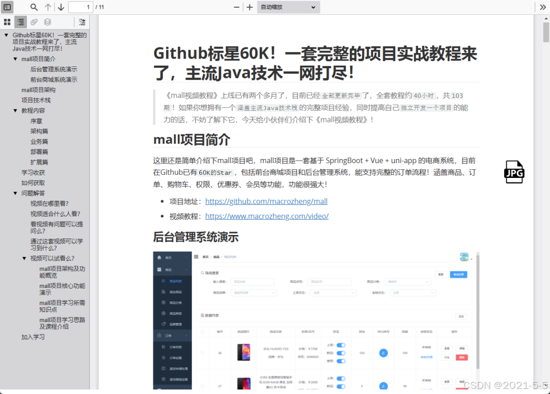This screenshot has height=394, width=550.
Task: Open the macrozheng video tutorial link
Action: [x=267, y=216]
